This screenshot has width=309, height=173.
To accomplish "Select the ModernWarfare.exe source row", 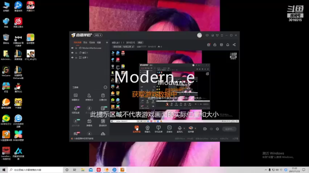I will click(x=90, y=48).
